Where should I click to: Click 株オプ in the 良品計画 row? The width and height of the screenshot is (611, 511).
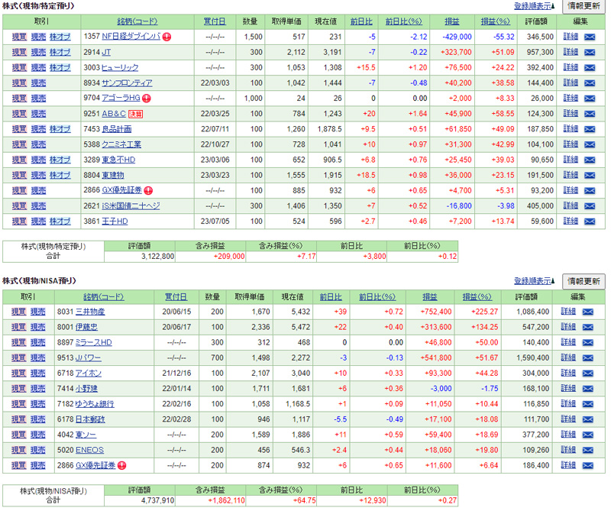pyautogui.click(x=60, y=129)
